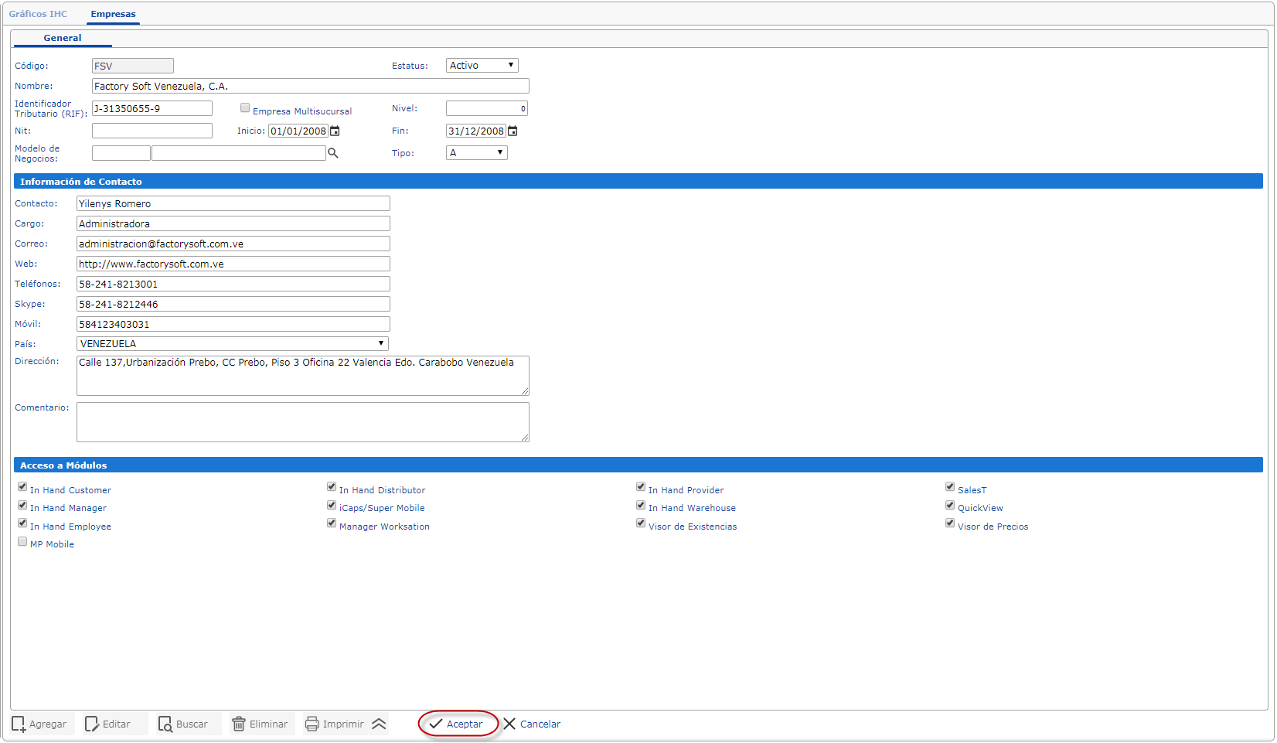Click the Imprimir printer icon

[x=312, y=724]
